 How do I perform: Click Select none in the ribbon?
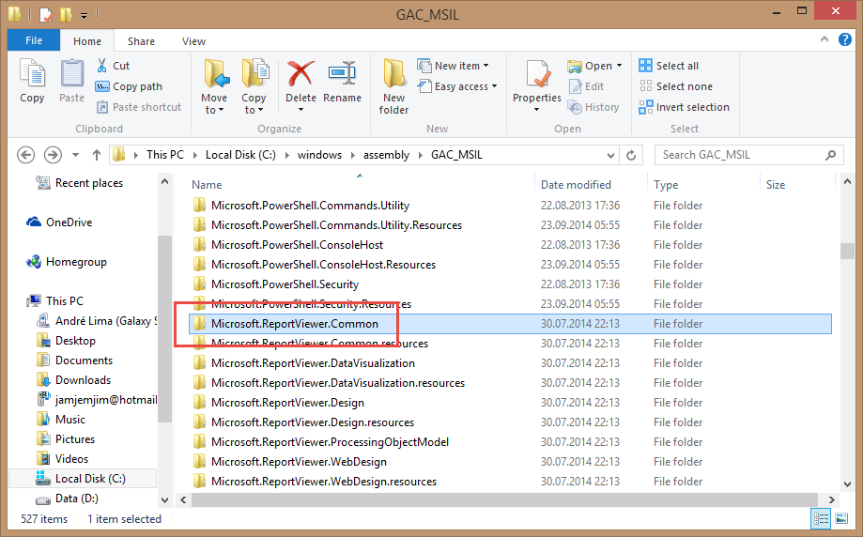pyautogui.click(x=676, y=86)
